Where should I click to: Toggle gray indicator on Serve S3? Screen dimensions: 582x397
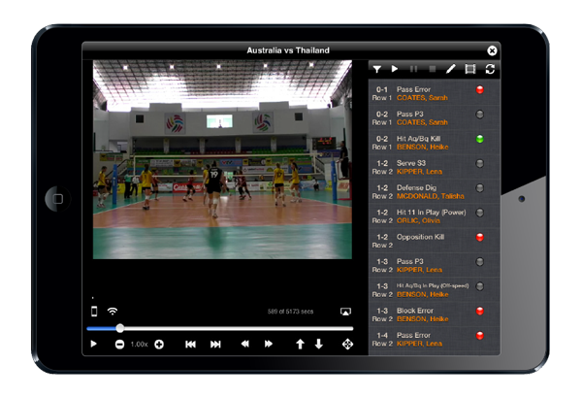pyautogui.click(x=480, y=163)
